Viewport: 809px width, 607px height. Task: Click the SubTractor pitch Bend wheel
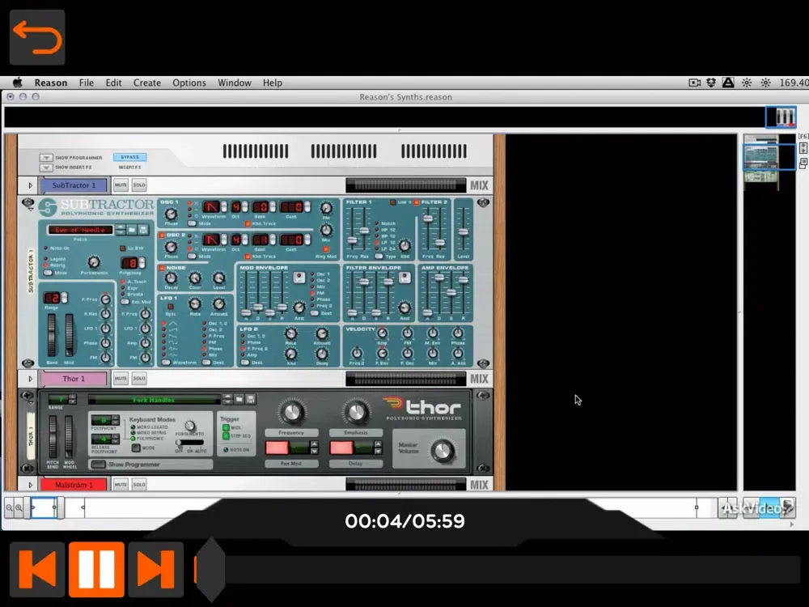coord(52,336)
